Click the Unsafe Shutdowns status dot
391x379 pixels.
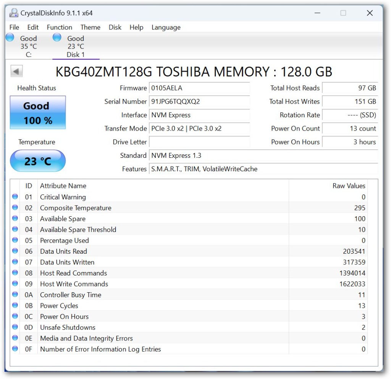15,327
